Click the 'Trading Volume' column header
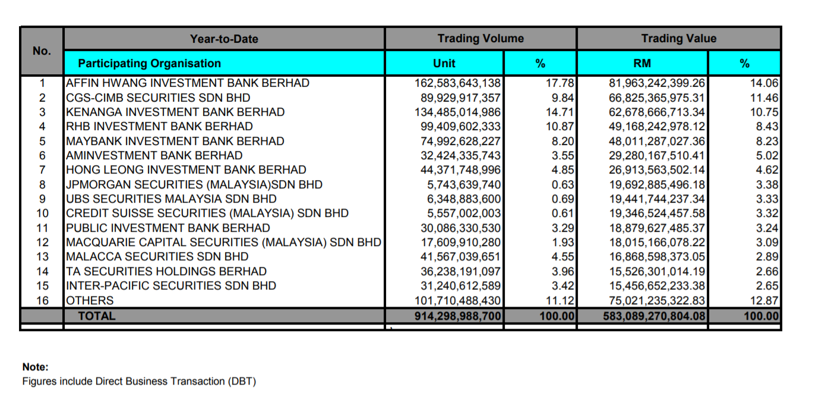This screenshot has height=397, width=816. coord(480,39)
